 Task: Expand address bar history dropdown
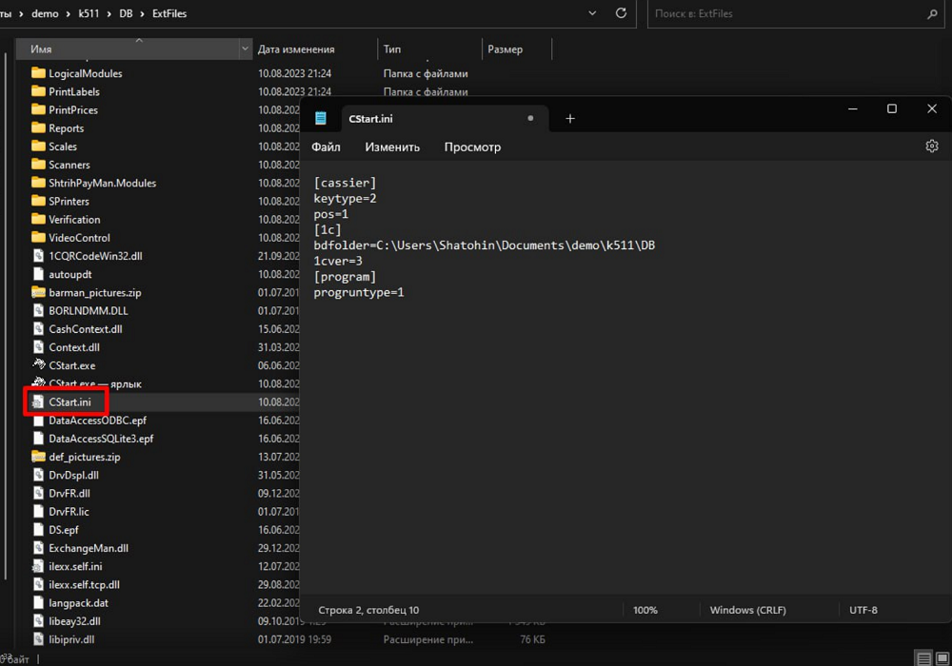click(x=592, y=13)
